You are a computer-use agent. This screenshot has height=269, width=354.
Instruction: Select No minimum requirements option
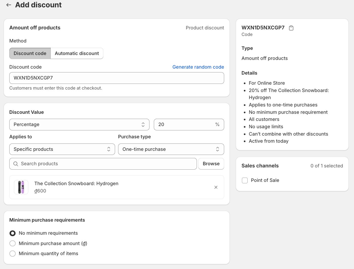pyautogui.click(x=13, y=233)
